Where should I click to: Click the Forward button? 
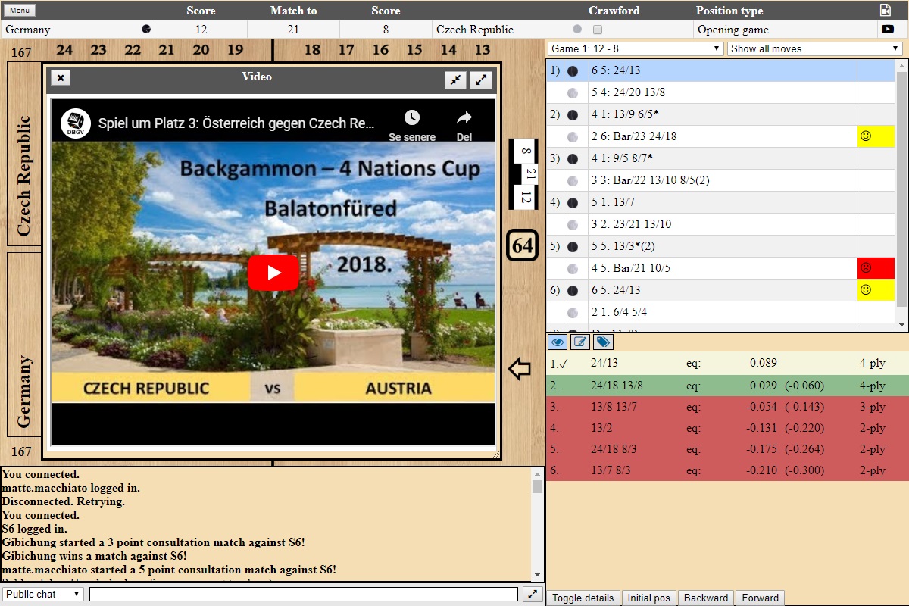tap(760, 598)
